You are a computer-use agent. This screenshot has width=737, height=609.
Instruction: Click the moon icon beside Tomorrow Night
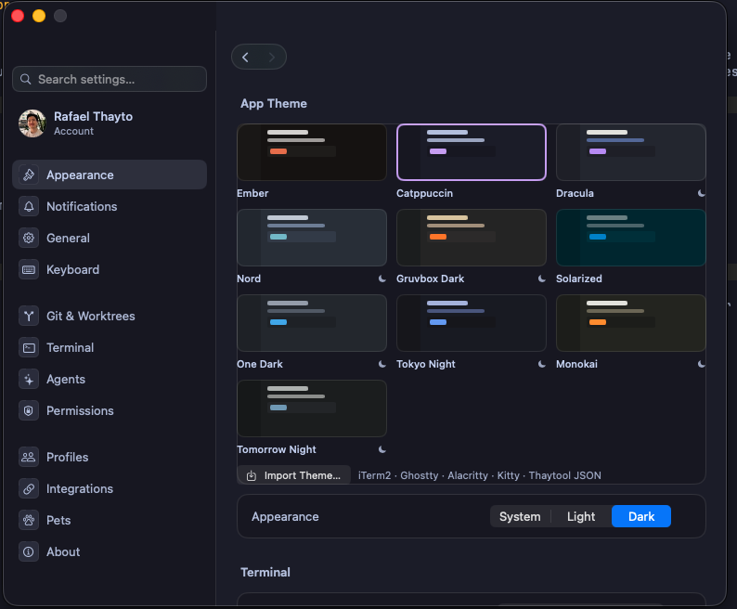(x=382, y=449)
